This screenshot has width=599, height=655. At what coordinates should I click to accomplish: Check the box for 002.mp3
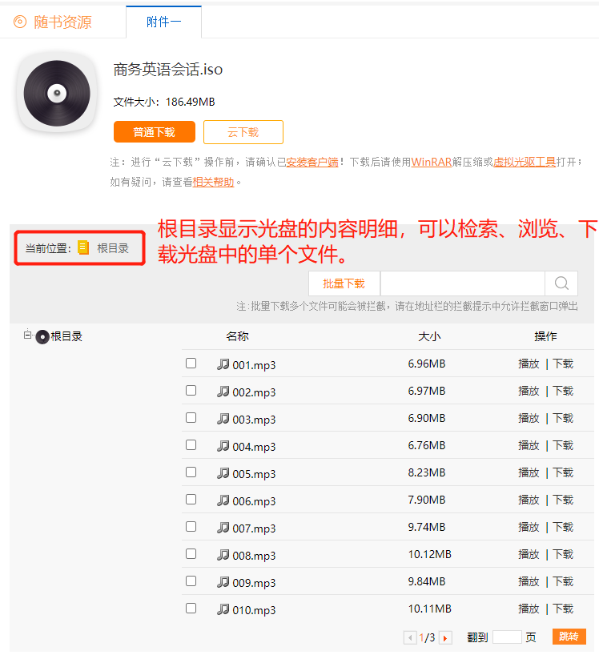click(191, 391)
